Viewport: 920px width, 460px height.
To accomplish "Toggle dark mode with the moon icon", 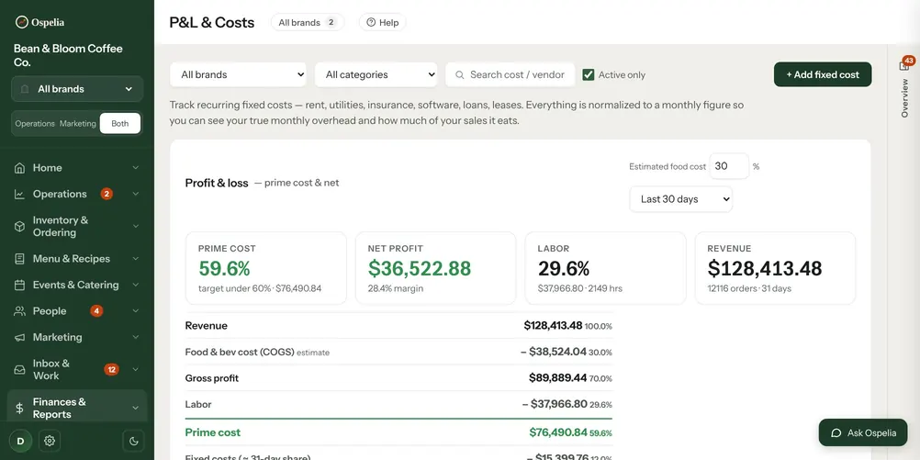I will (x=133, y=441).
